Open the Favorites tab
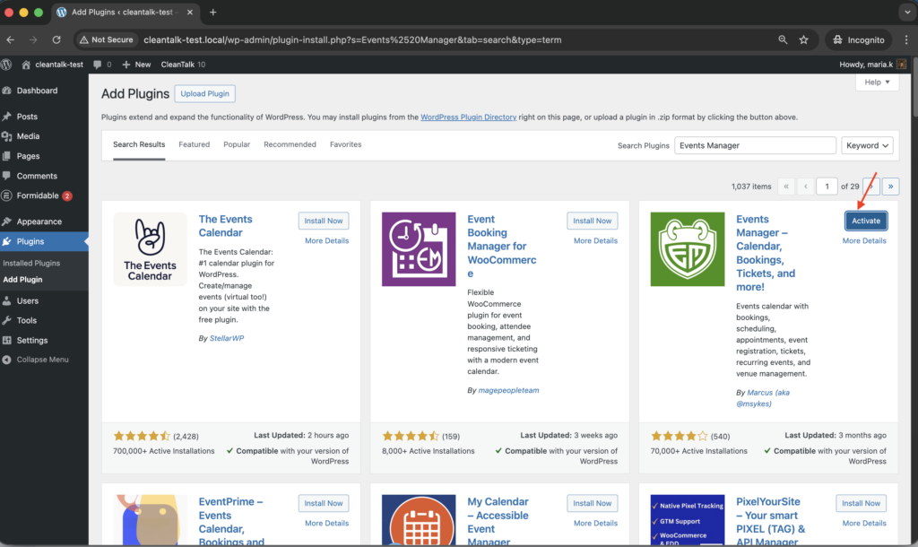Image resolution: width=918 pixels, height=547 pixels. pyautogui.click(x=346, y=144)
